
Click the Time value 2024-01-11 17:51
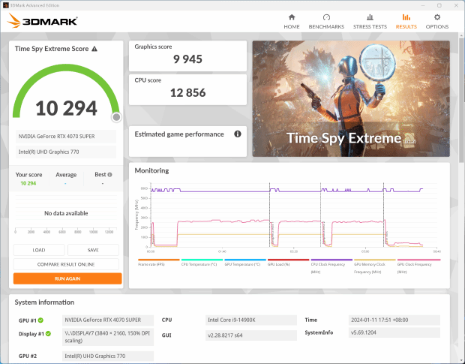click(394, 320)
